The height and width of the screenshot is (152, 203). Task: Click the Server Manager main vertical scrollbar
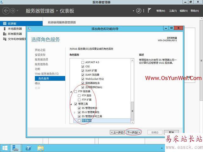[201, 60]
